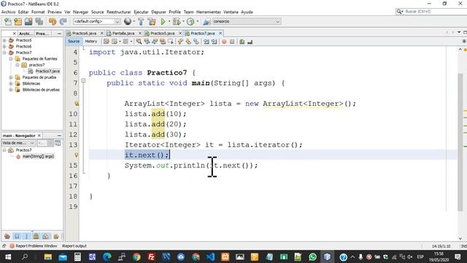Click the Profile Project clock icon
Screen dimensions: 467x263
coord(190,21)
